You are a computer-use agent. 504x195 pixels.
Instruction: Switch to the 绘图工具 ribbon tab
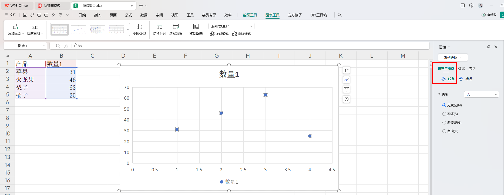pos(250,15)
